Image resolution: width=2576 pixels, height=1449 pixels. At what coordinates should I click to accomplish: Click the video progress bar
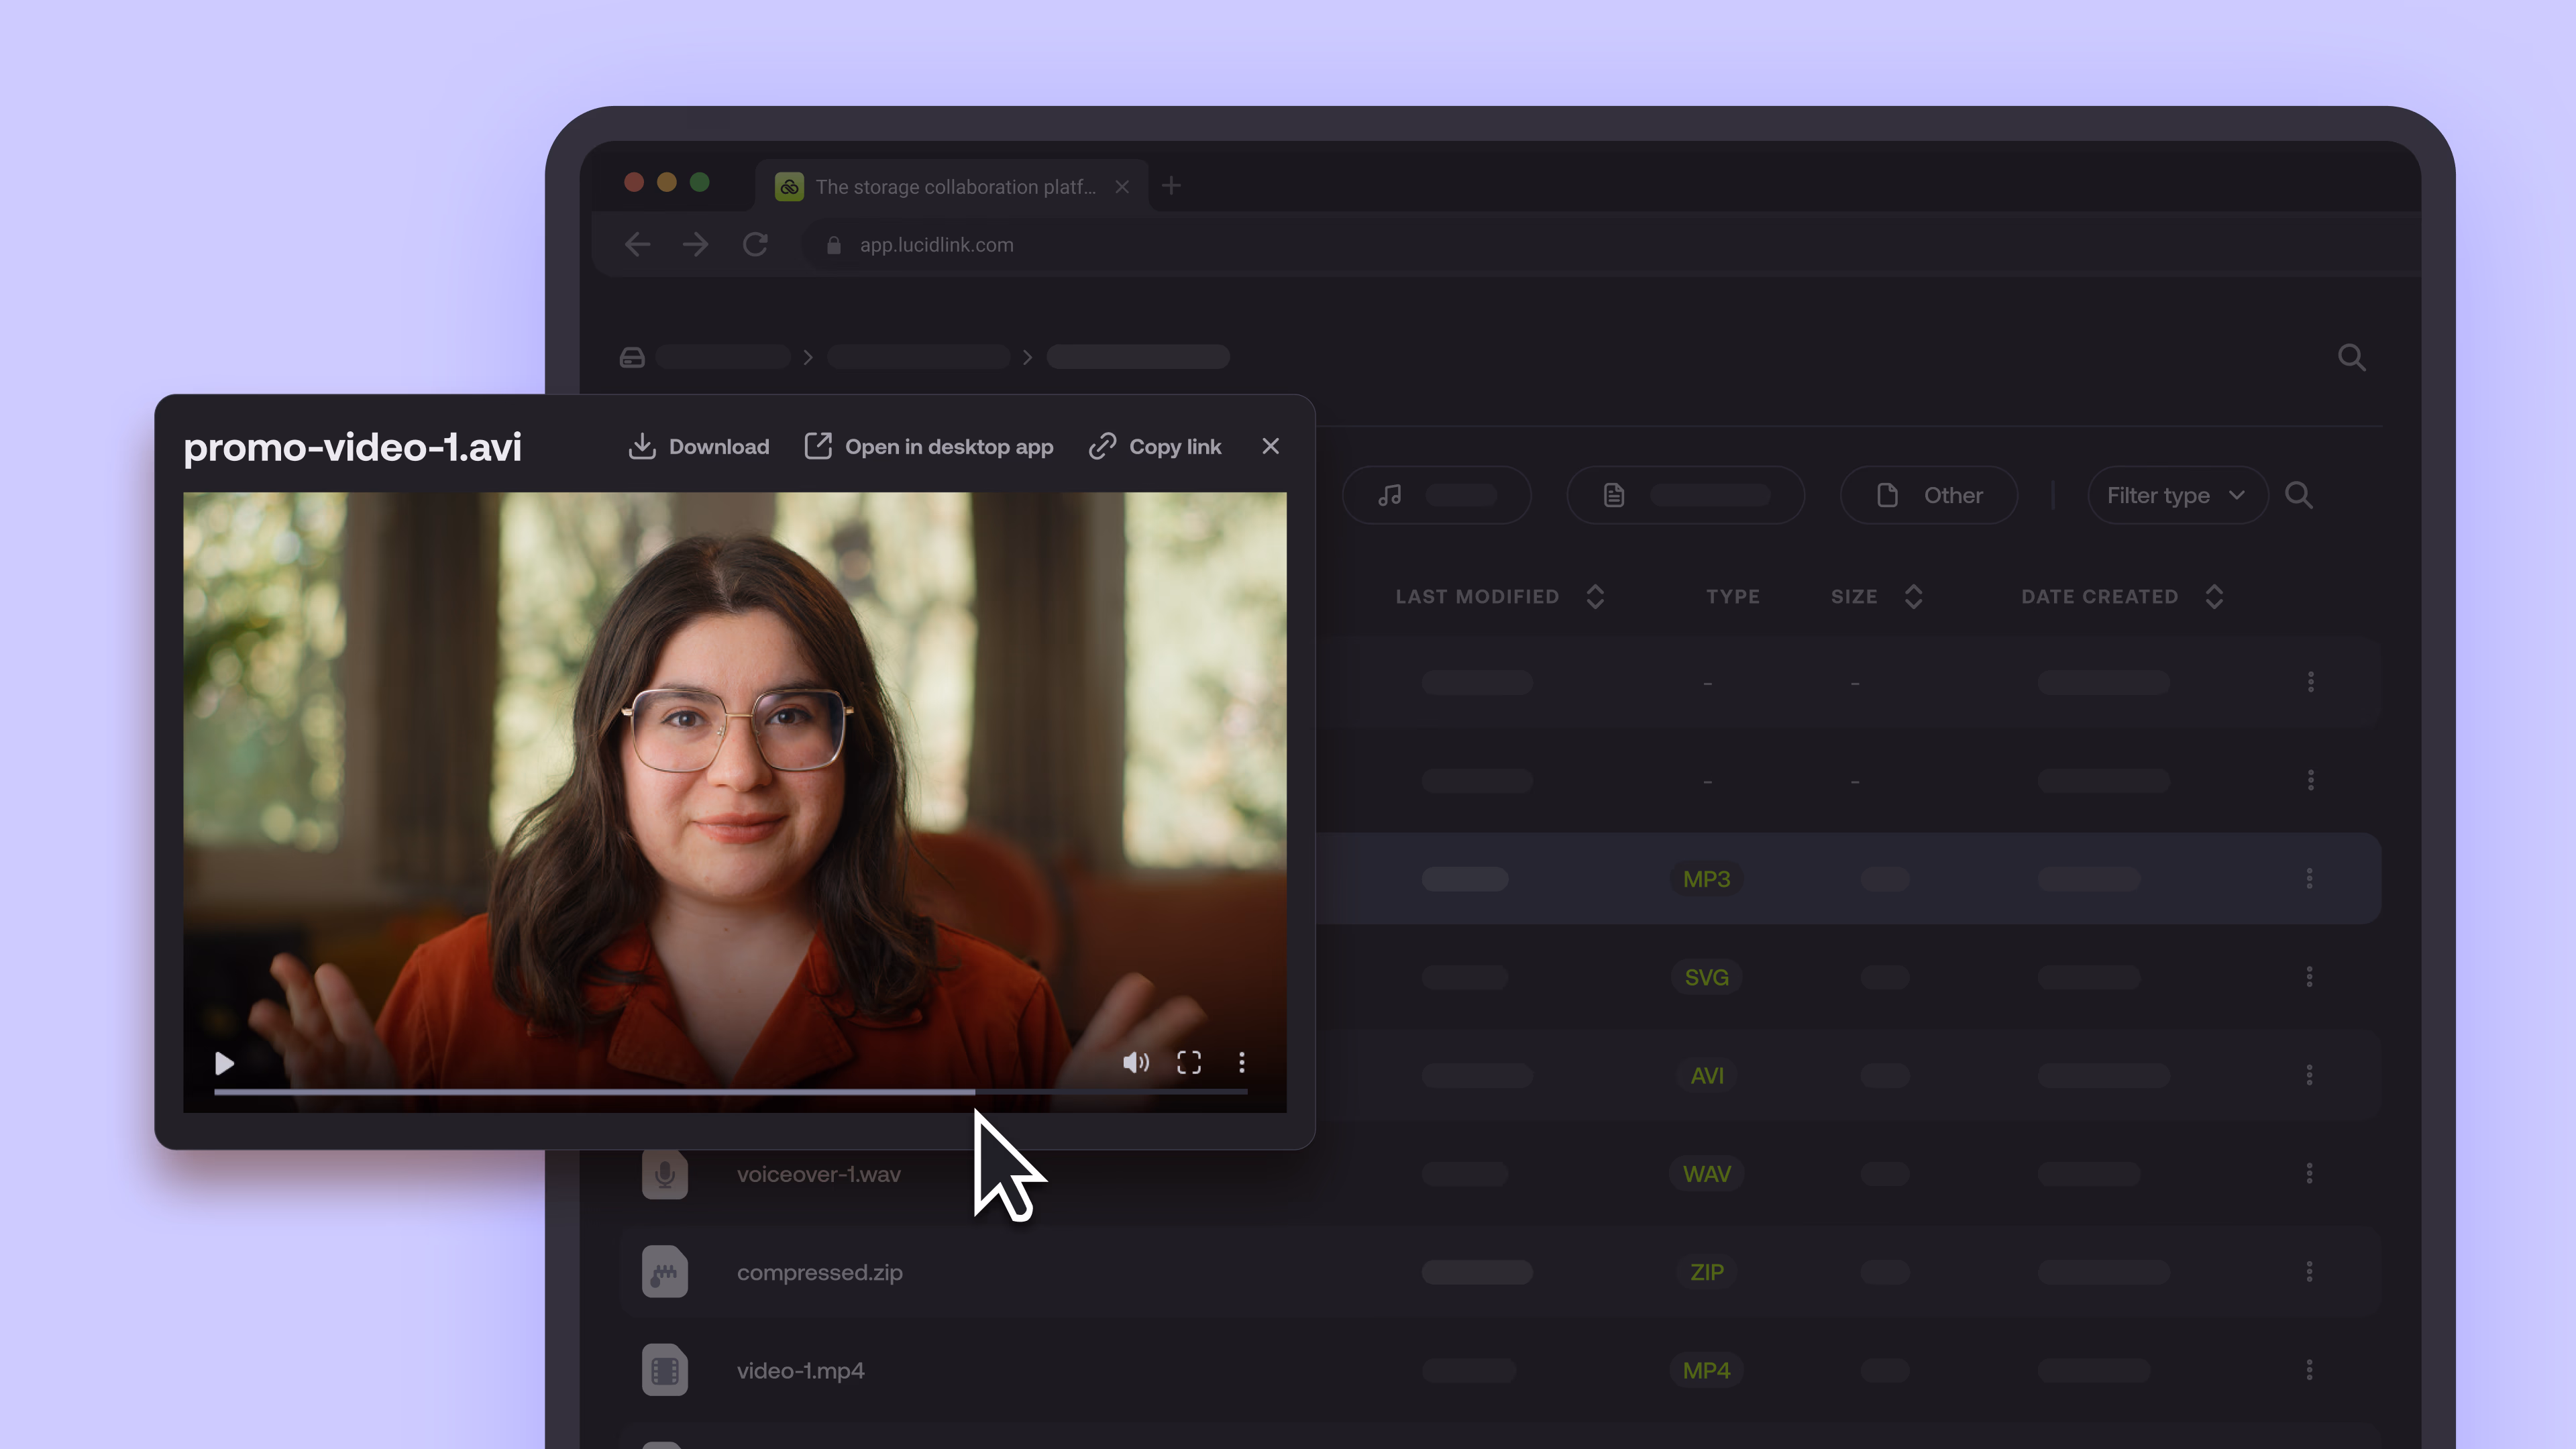[x=730, y=1092]
